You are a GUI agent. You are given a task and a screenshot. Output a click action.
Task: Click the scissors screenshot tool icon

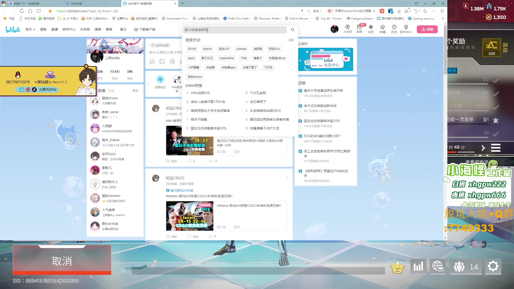tap(407, 11)
